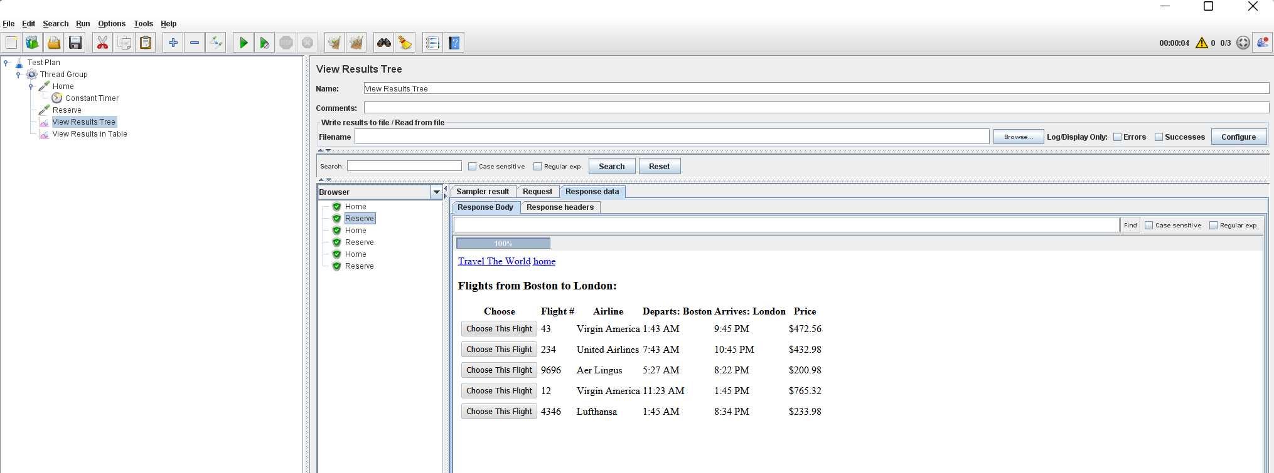Screen dimensions: 1274x473
Task: Enable the Errors only checkbox
Action: pos(1118,137)
